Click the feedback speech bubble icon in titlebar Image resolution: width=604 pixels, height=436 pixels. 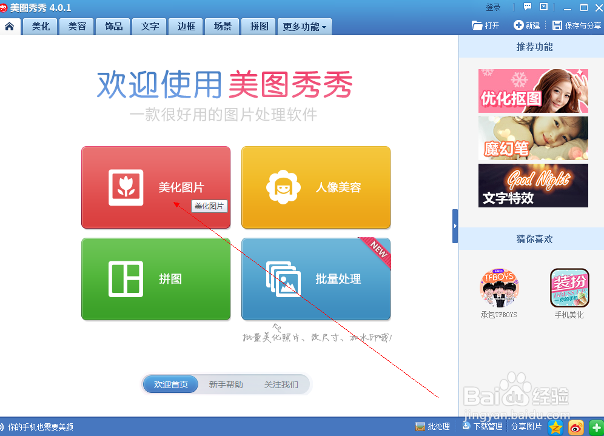(528, 7)
